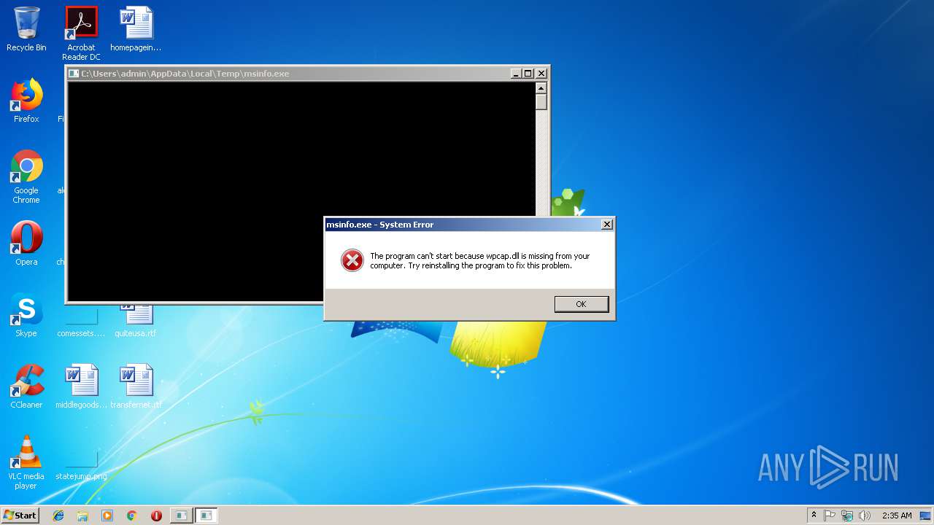Select the Skype desktop shortcut
This screenshot has height=525, width=934.
click(26, 315)
